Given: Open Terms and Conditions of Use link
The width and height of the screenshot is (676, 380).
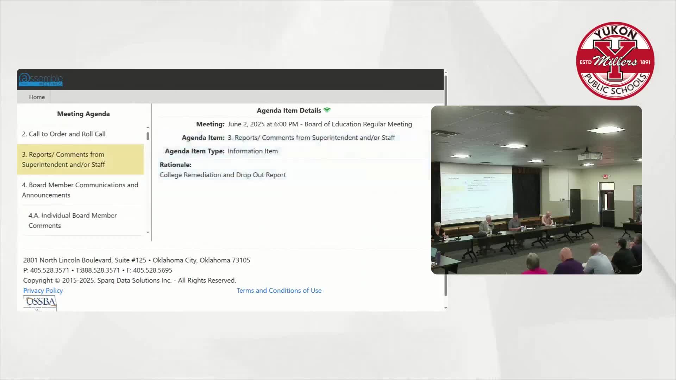Looking at the screenshot, I should (x=279, y=291).
